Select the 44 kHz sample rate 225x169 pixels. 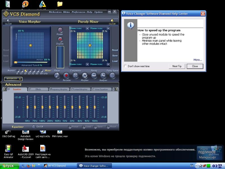(x=37, y=71)
